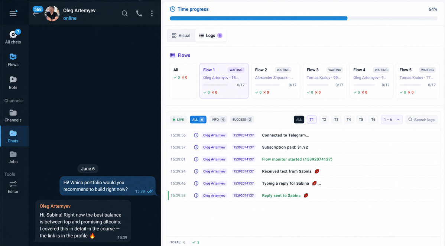Click 'Flow monitor started (15392074137)' message
This screenshot has width=445, height=246.
pyautogui.click(x=297, y=159)
